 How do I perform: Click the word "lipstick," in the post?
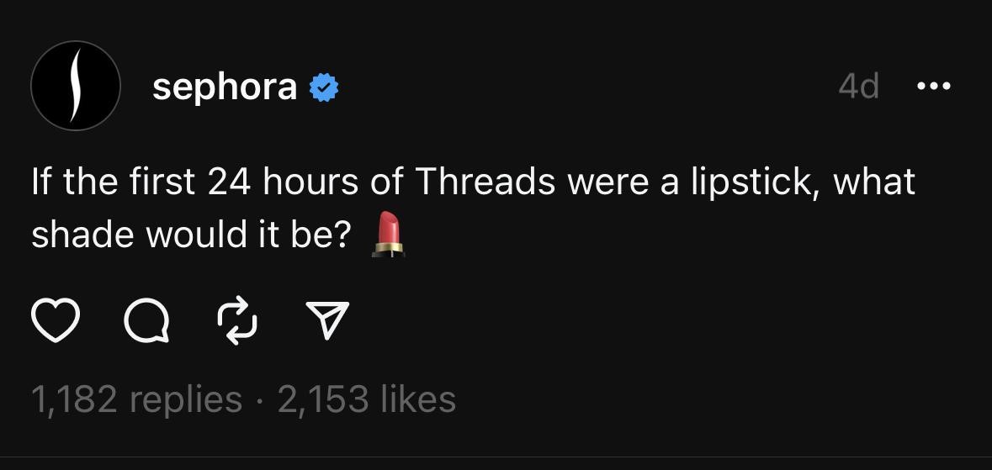tap(755, 182)
